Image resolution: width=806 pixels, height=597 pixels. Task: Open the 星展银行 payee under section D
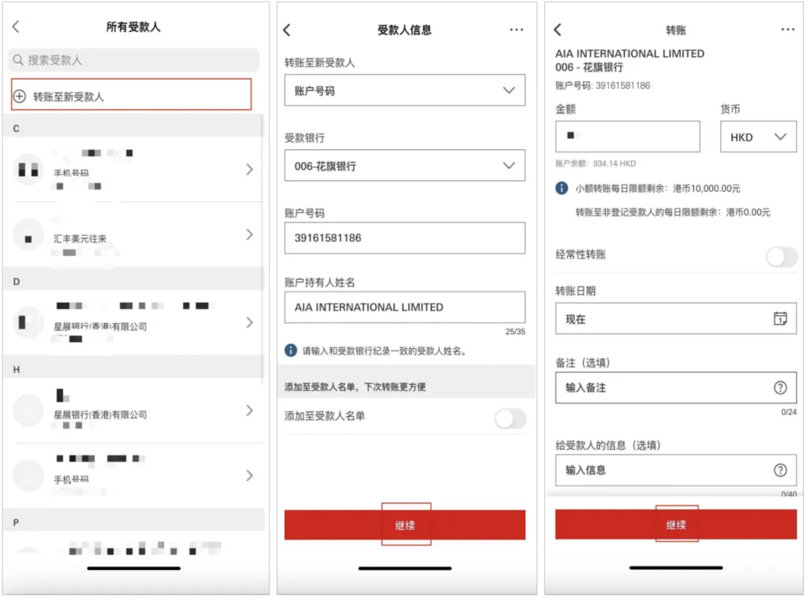(x=134, y=322)
